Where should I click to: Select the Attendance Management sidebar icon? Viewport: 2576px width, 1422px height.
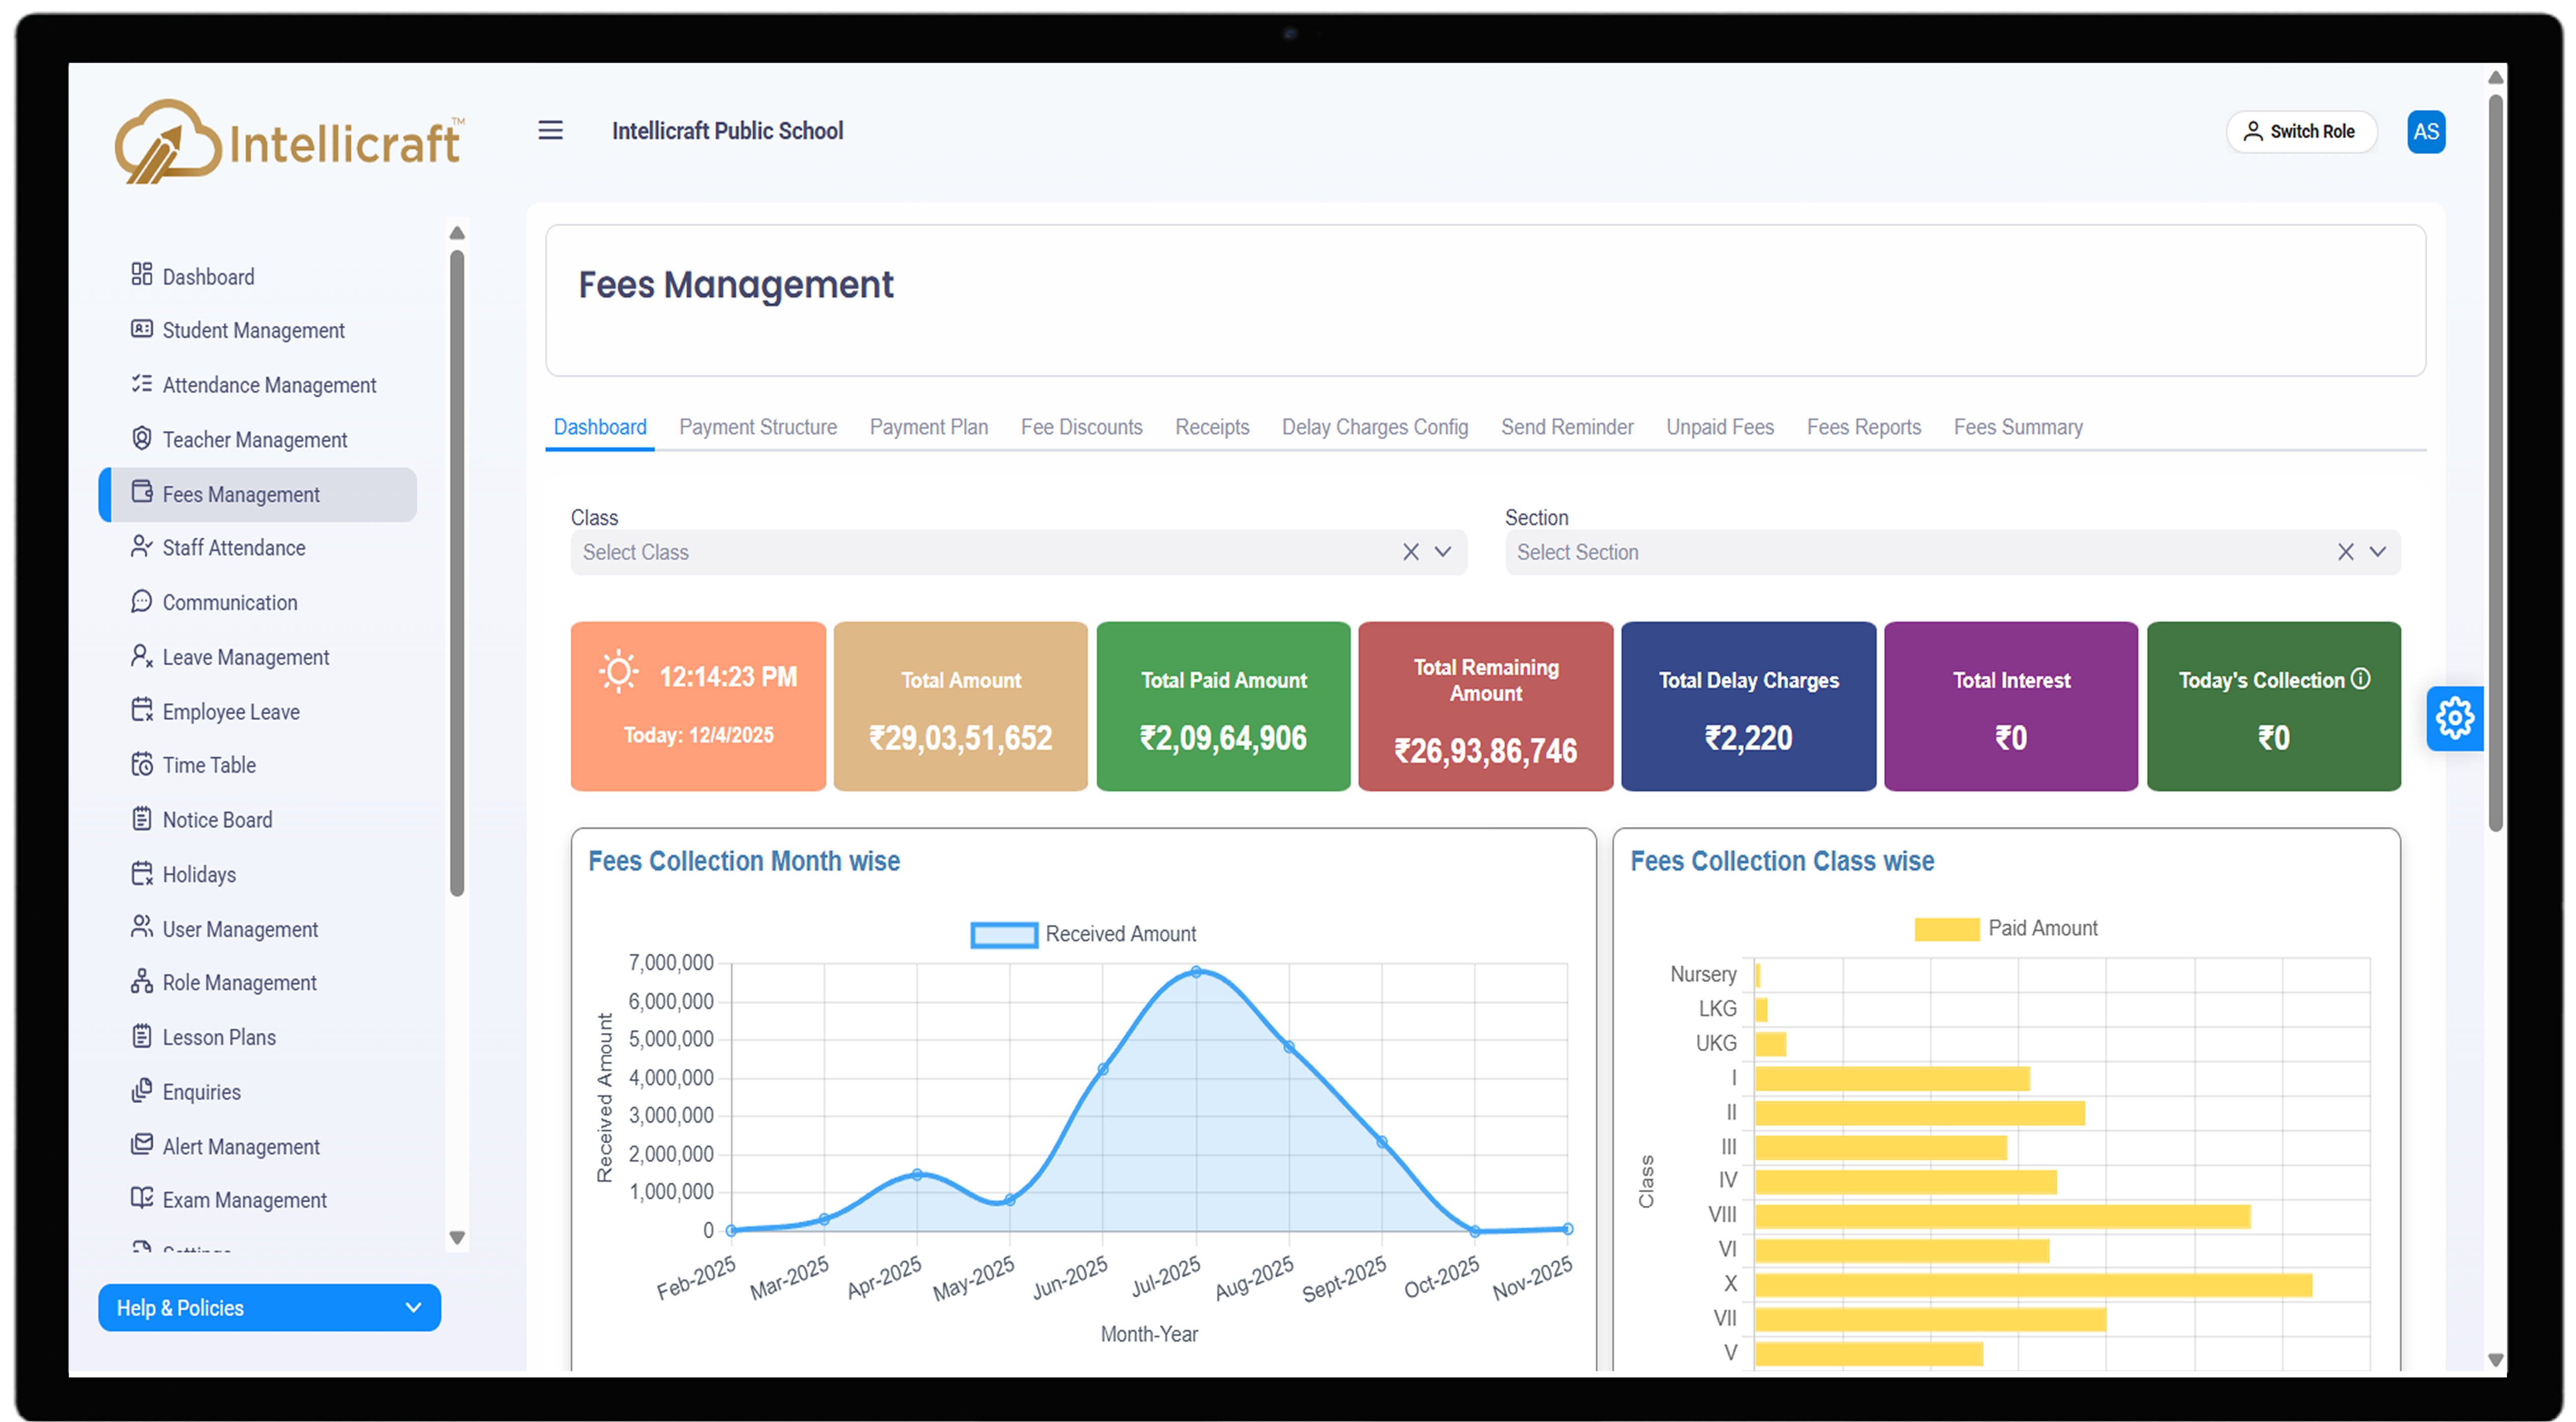click(x=142, y=384)
